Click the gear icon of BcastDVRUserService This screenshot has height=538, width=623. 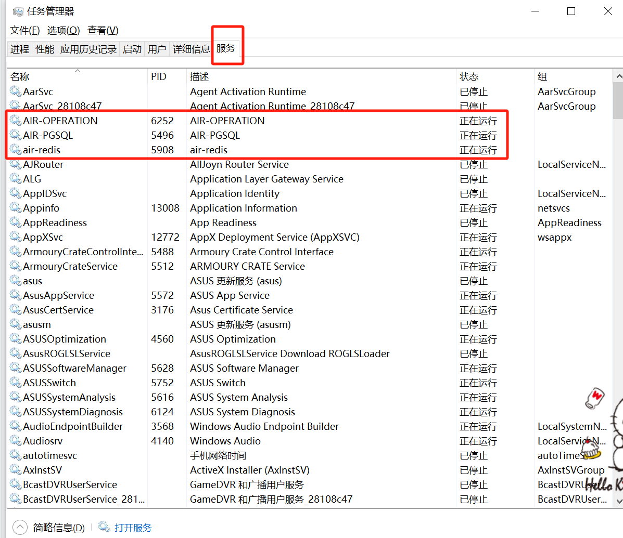click(16, 484)
